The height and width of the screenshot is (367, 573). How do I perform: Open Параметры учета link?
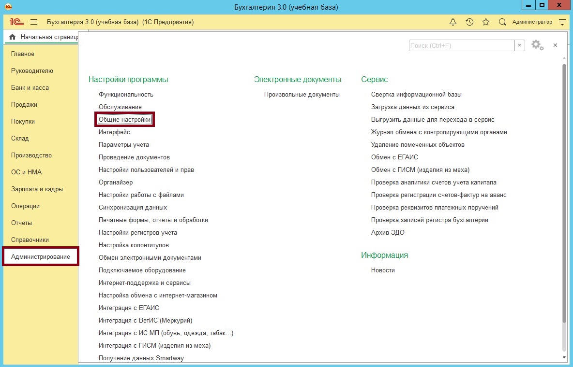(x=124, y=145)
